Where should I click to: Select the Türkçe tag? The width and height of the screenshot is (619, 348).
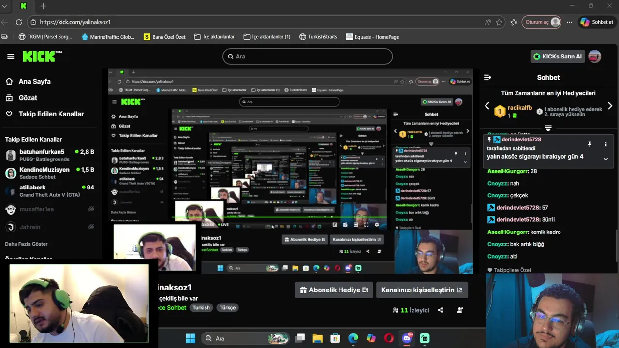tap(227, 308)
